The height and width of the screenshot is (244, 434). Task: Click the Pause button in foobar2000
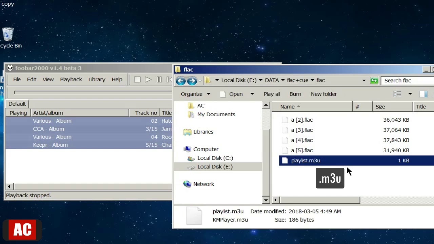coord(159,80)
